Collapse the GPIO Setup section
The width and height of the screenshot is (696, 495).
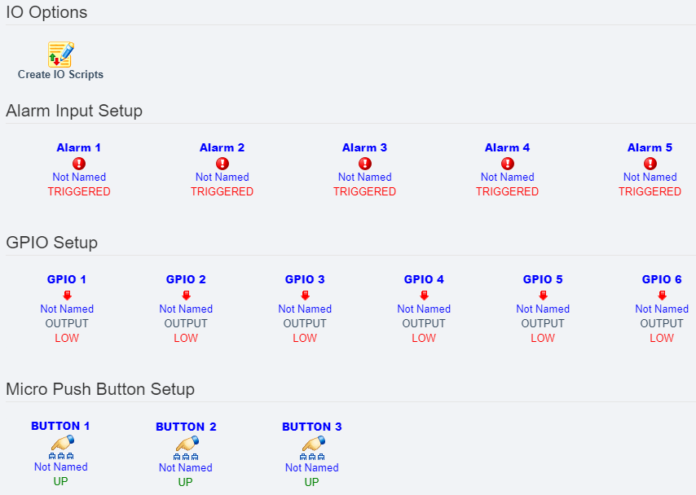tap(52, 243)
